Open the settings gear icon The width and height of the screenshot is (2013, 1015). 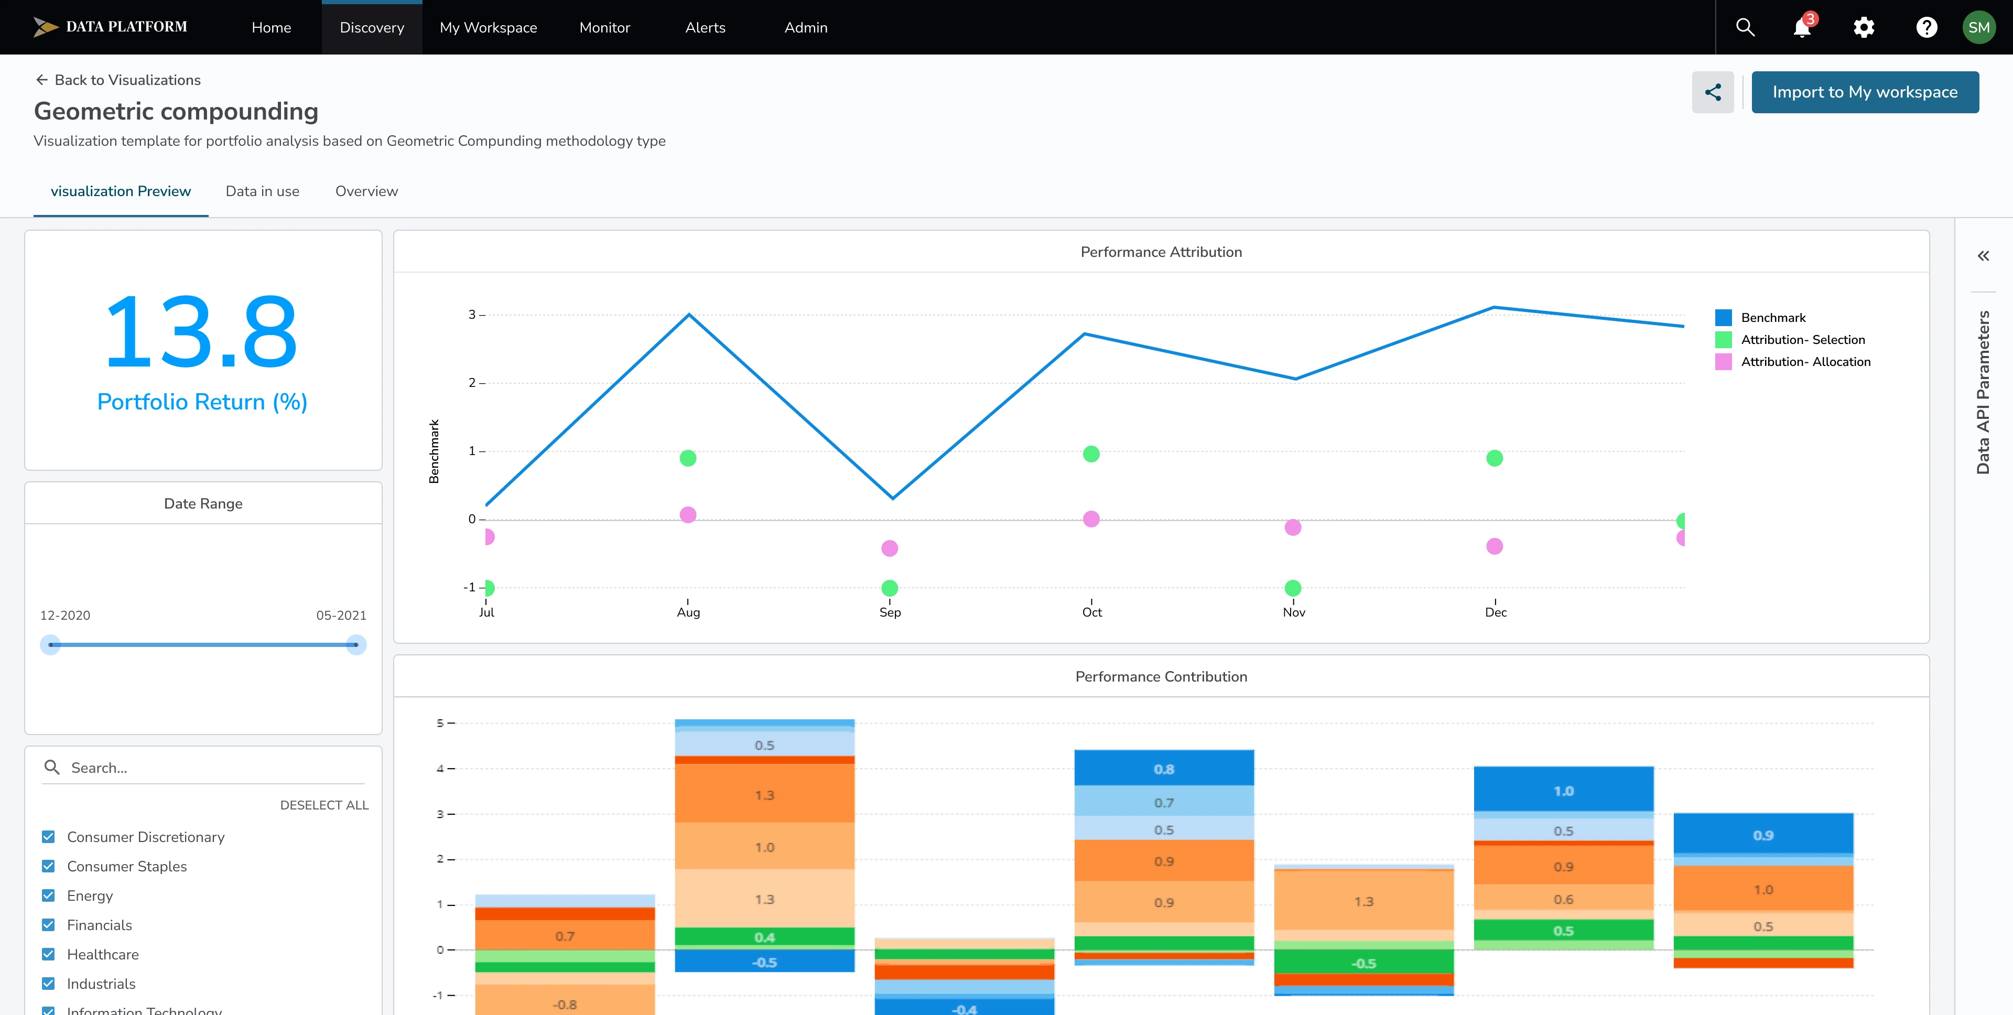pyautogui.click(x=1864, y=27)
